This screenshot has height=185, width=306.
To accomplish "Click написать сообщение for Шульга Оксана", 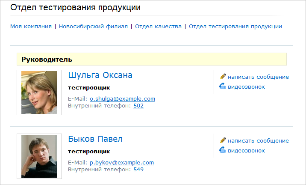I will tap(258, 77).
